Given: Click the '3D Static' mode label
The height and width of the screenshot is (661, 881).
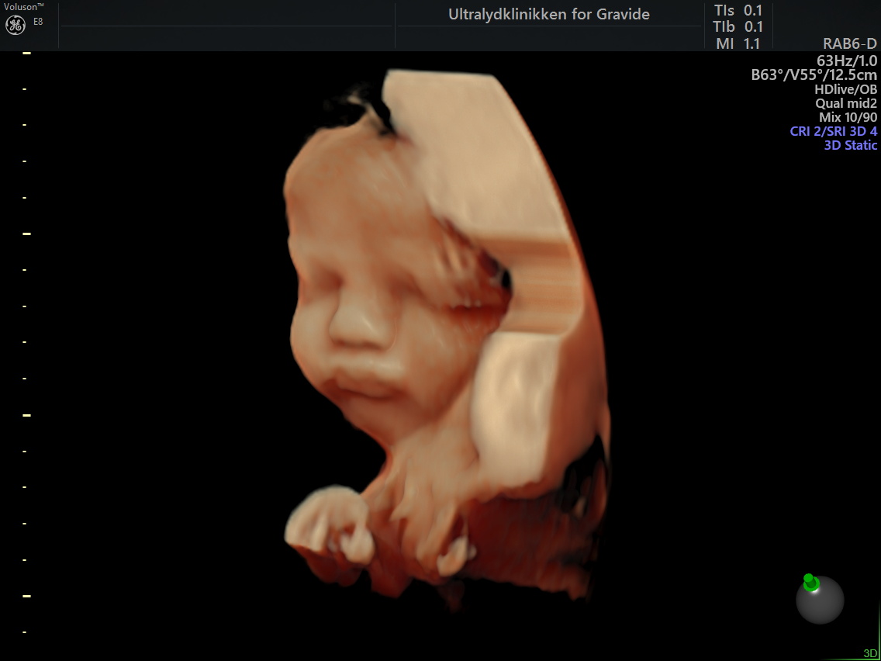Looking at the screenshot, I should coord(851,145).
